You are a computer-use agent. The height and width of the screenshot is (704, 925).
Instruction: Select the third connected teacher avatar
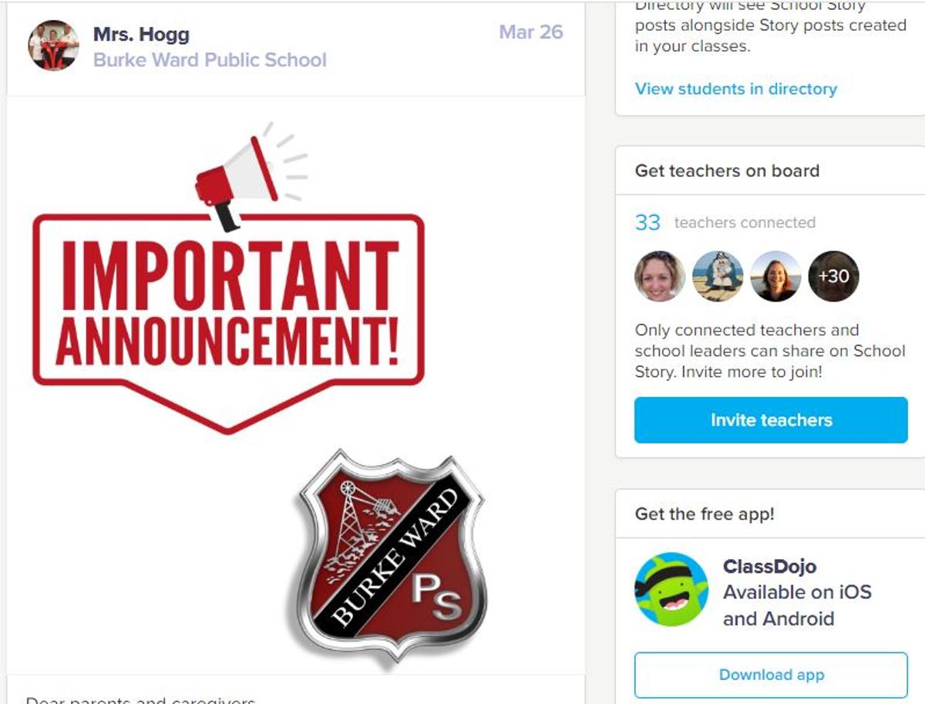(775, 276)
